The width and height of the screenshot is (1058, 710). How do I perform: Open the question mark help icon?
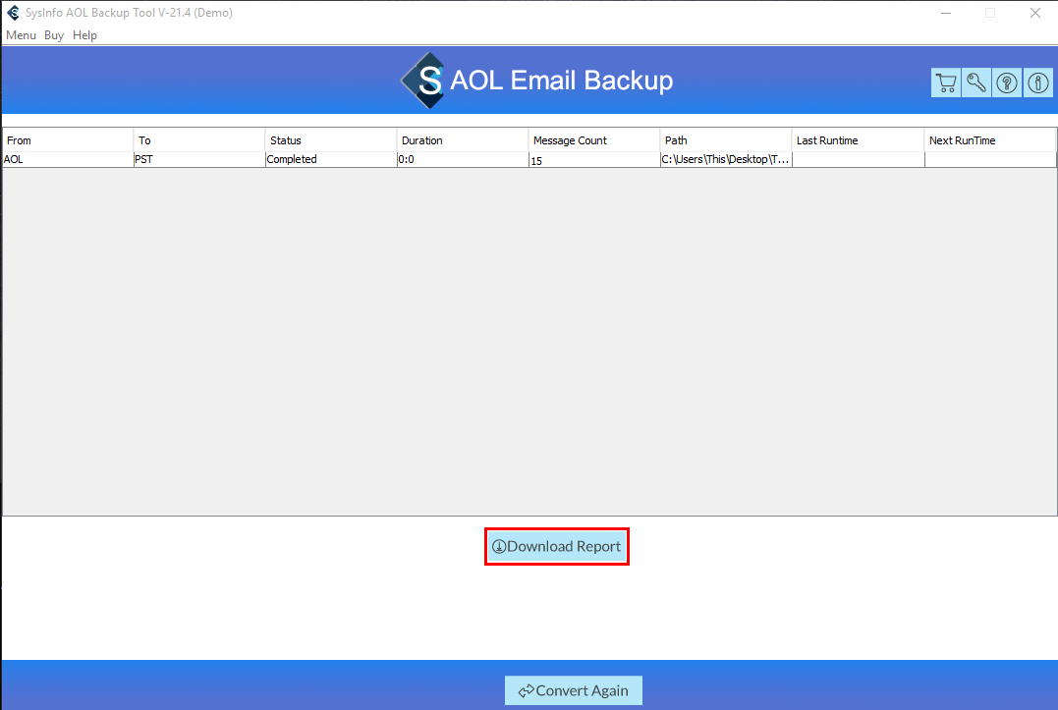pyautogui.click(x=1006, y=82)
